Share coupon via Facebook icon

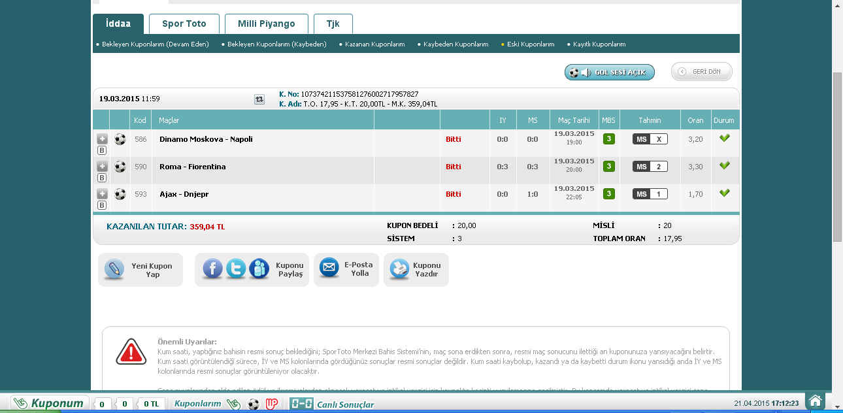(x=212, y=269)
